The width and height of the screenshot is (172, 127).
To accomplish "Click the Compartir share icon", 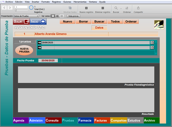I will pyautogui.click(x=138, y=8).
